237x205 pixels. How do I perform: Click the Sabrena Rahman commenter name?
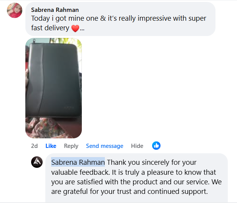55,10
